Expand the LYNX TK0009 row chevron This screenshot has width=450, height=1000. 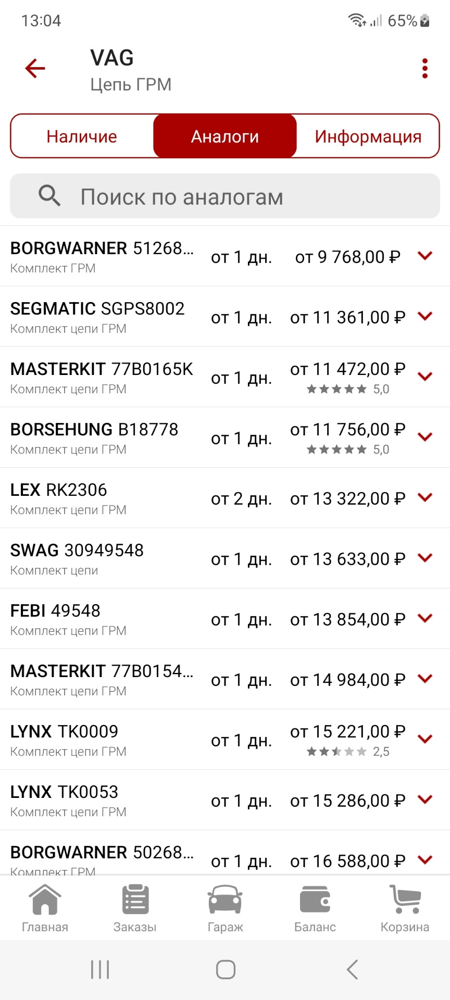coord(425,739)
